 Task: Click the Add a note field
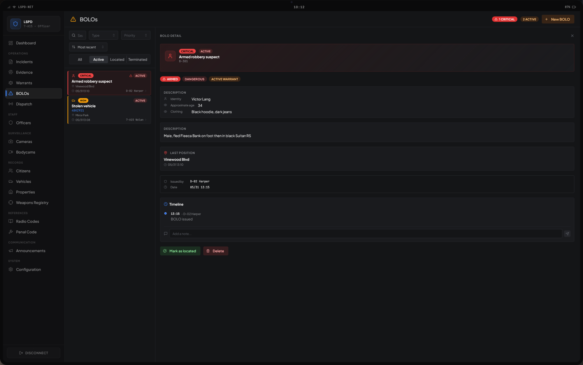click(x=366, y=234)
